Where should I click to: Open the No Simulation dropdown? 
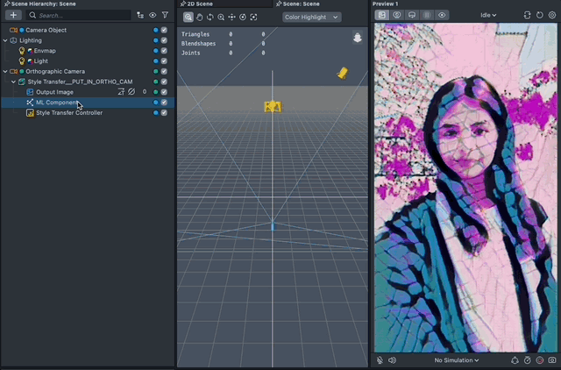pyautogui.click(x=457, y=359)
